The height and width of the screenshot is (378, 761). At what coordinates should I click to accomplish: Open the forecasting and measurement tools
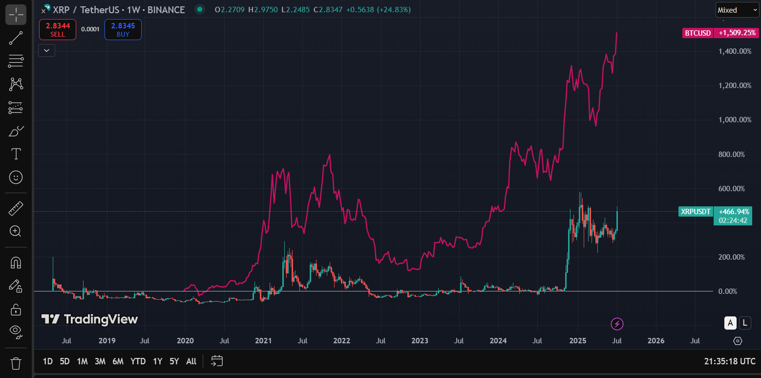pos(16,108)
